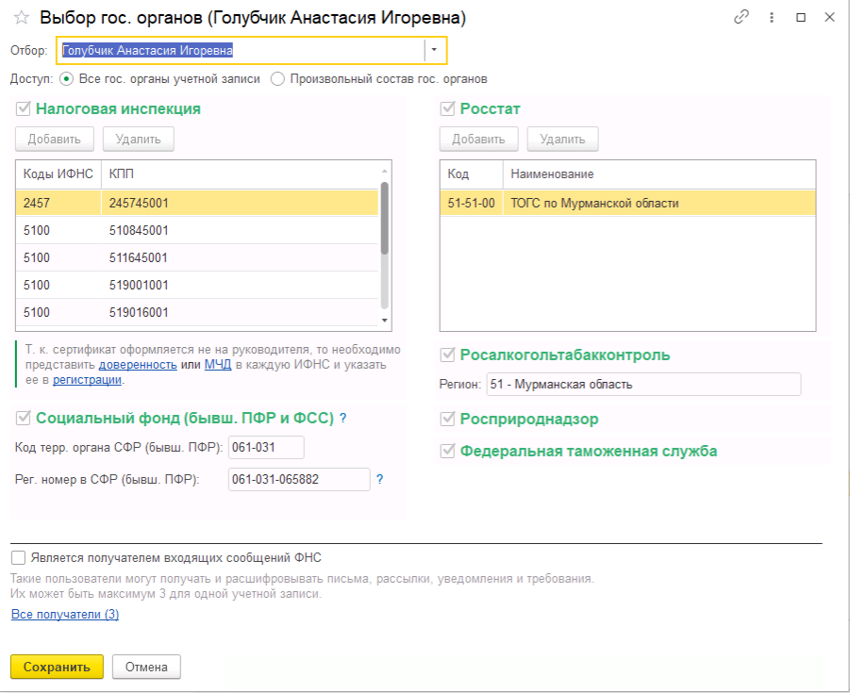Click the Регион field for Росалкогольтабакконтроль
This screenshot has height=693, width=850.
coord(642,385)
